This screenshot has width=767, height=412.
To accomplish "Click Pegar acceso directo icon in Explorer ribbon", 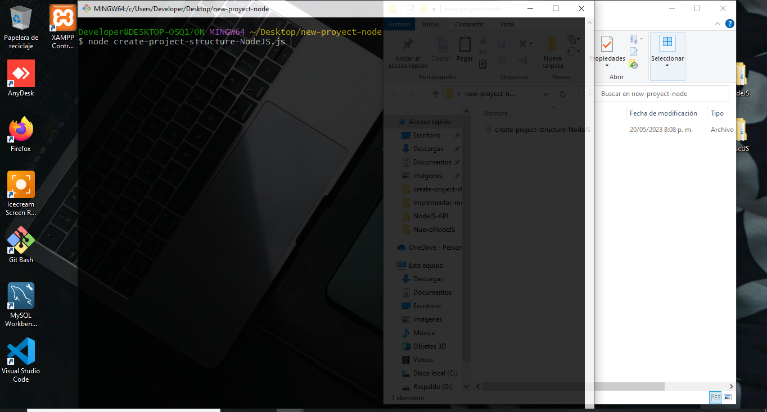I will coord(482,63).
